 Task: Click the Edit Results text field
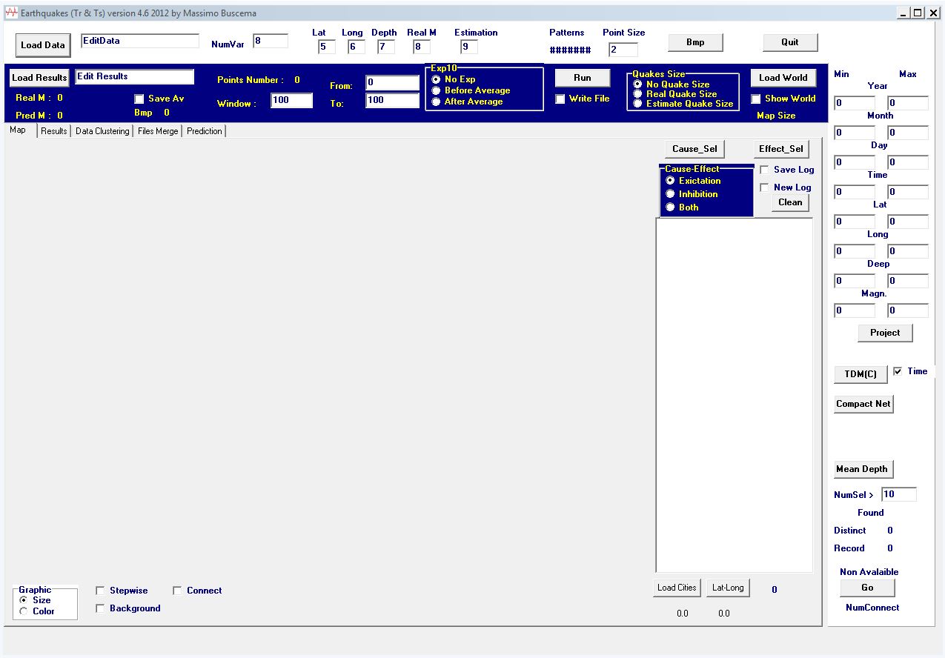(x=135, y=76)
